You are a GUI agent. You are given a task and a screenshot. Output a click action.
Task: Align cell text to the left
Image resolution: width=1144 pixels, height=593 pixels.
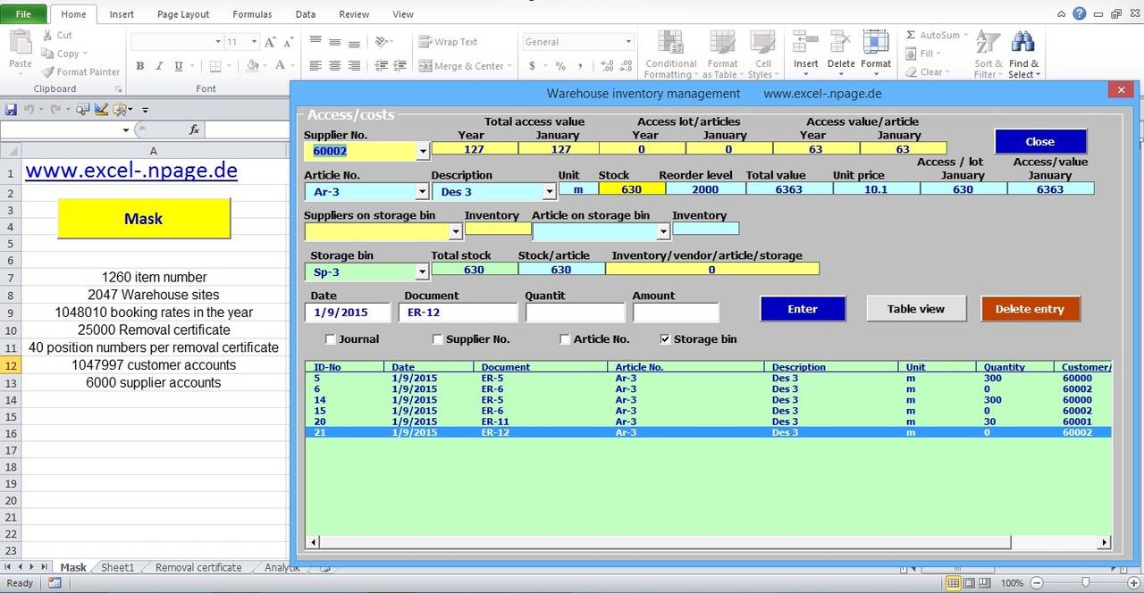pyautogui.click(x=315, y=66)
